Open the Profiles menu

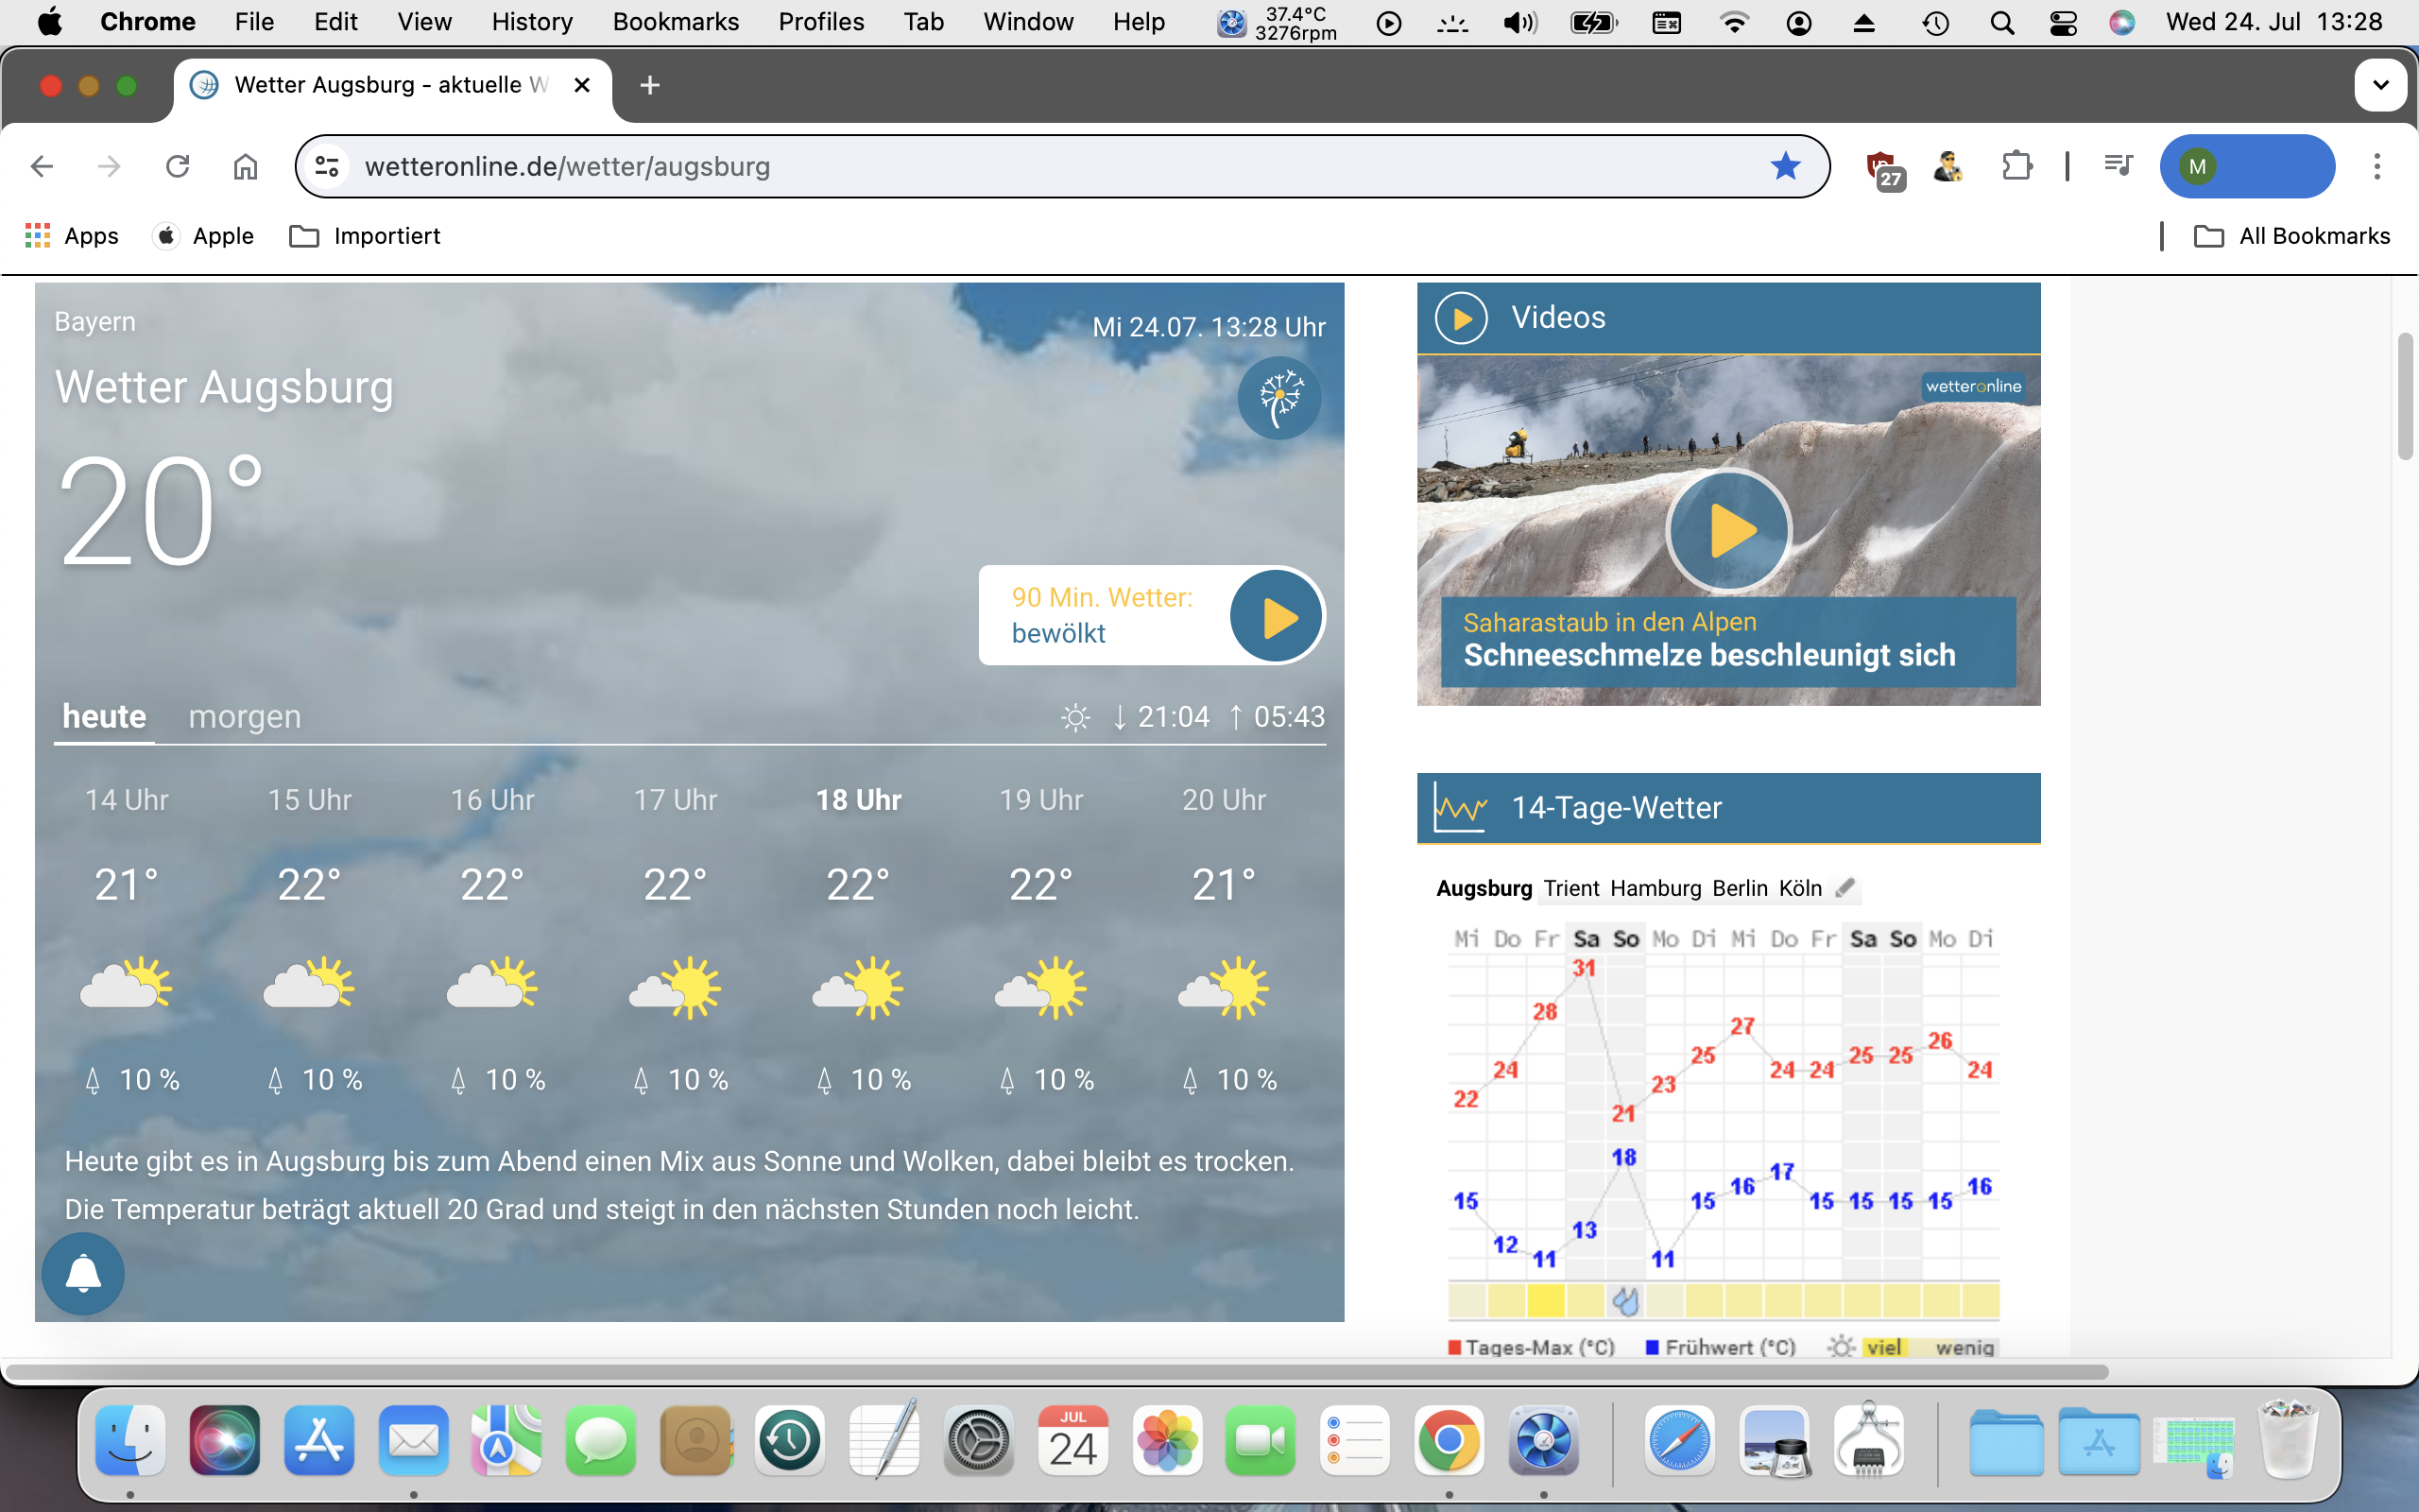820,22
